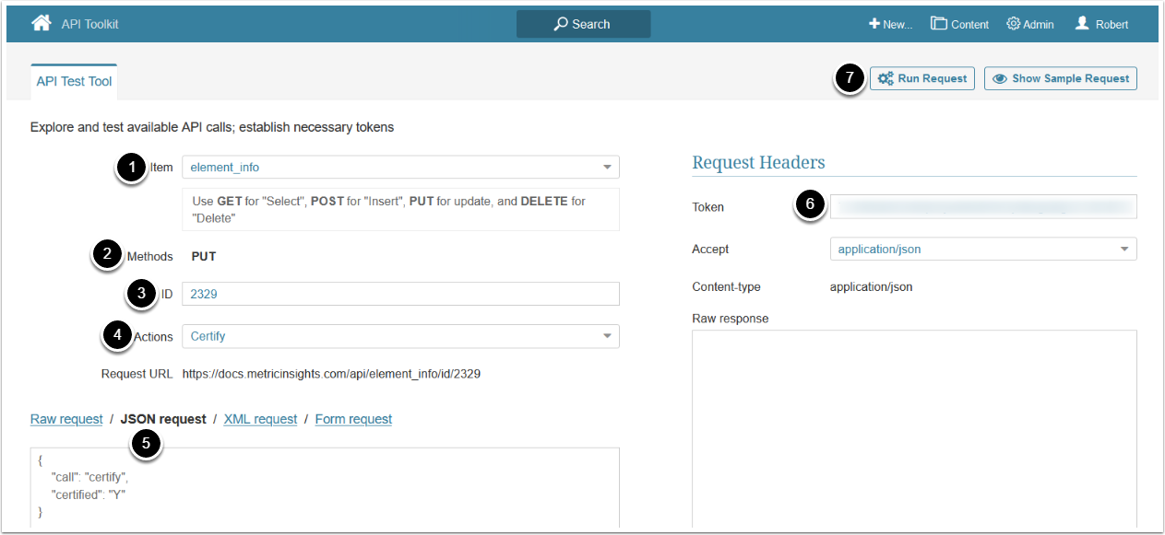Viewport: 1165px width, 535px height.
Task: Click the PUT method label
Action: 204,256
